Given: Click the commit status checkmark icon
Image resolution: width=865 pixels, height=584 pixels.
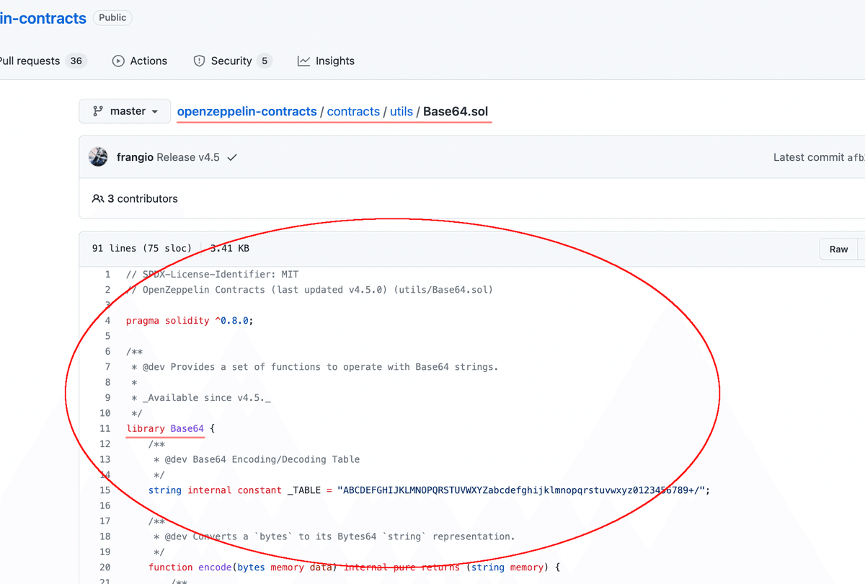Looking at the screenshot, I should (232, 157).
